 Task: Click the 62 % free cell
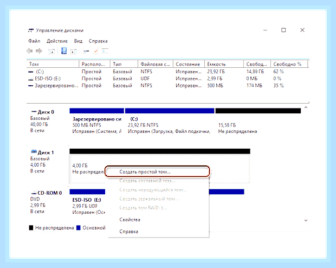279,72
